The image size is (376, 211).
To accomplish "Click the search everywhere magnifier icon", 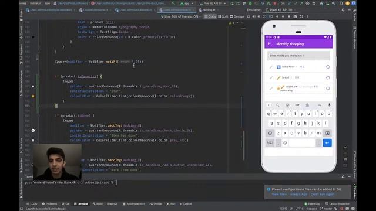I will coord(341,4).
